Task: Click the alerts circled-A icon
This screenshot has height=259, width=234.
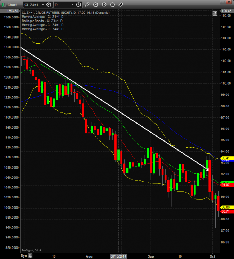Action: tap(113, 5)
